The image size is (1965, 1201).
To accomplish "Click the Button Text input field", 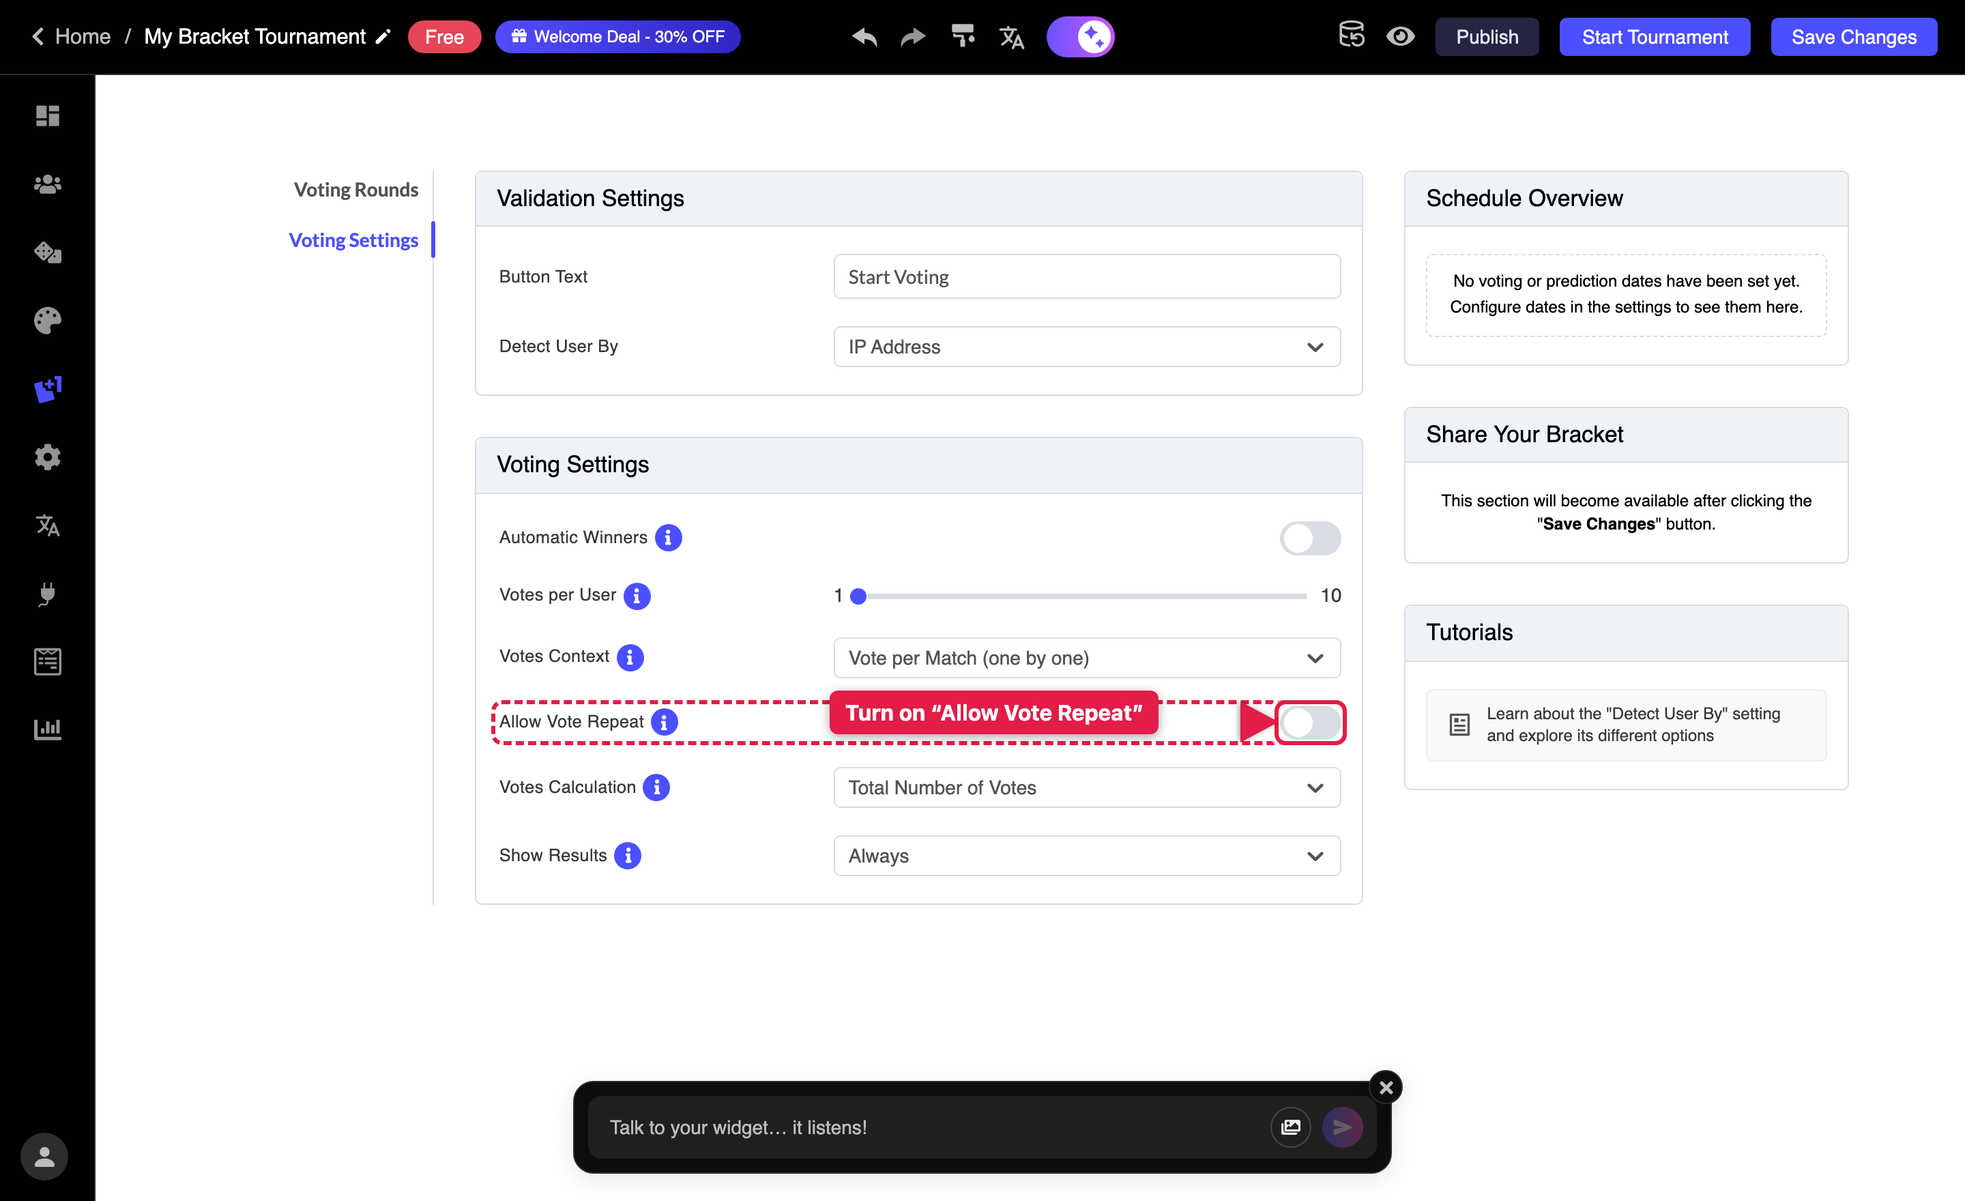I will (1086, 277).
